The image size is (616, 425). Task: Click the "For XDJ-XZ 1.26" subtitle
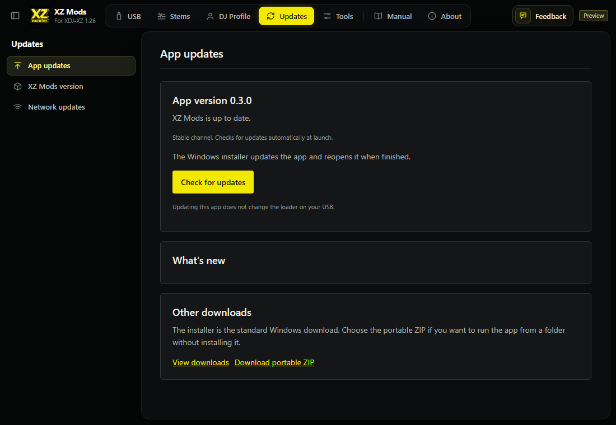[x=75, y=21]
